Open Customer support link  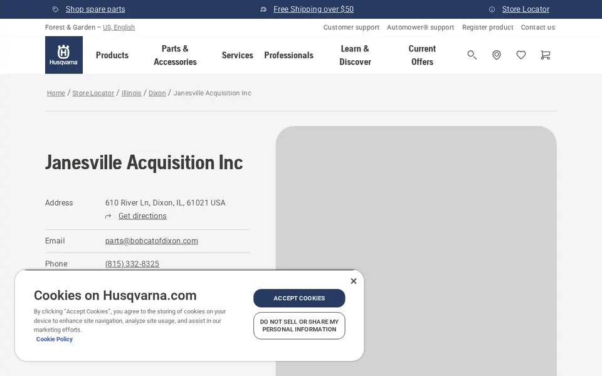(x=351, y=27)
